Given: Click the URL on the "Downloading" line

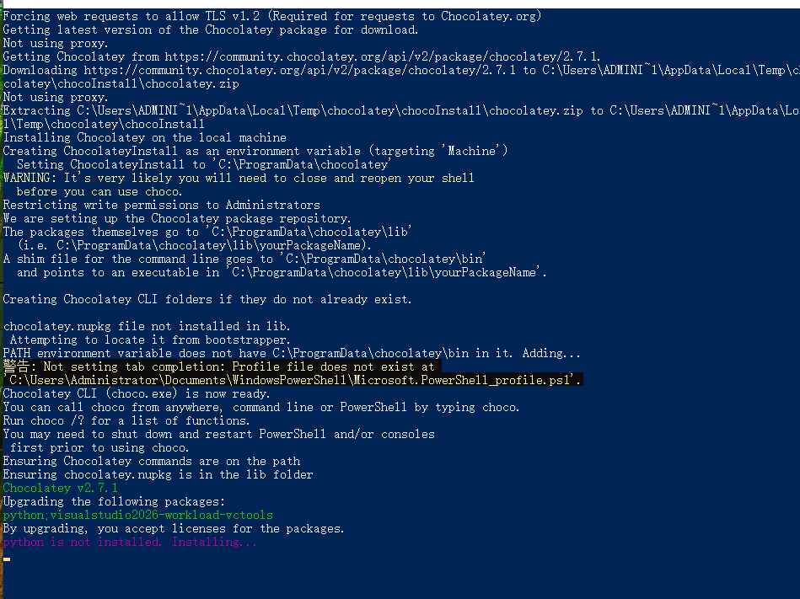Looking at the screenshot, I should pos(302,70).
